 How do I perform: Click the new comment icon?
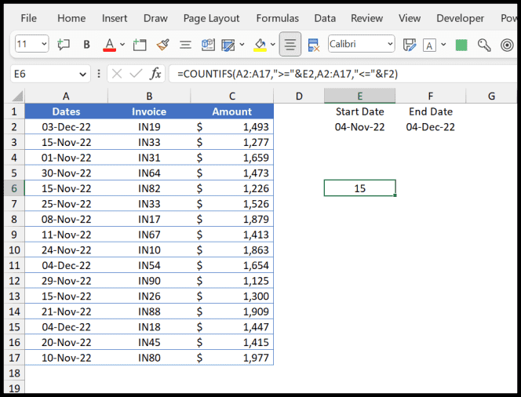(x=64, y=45)
